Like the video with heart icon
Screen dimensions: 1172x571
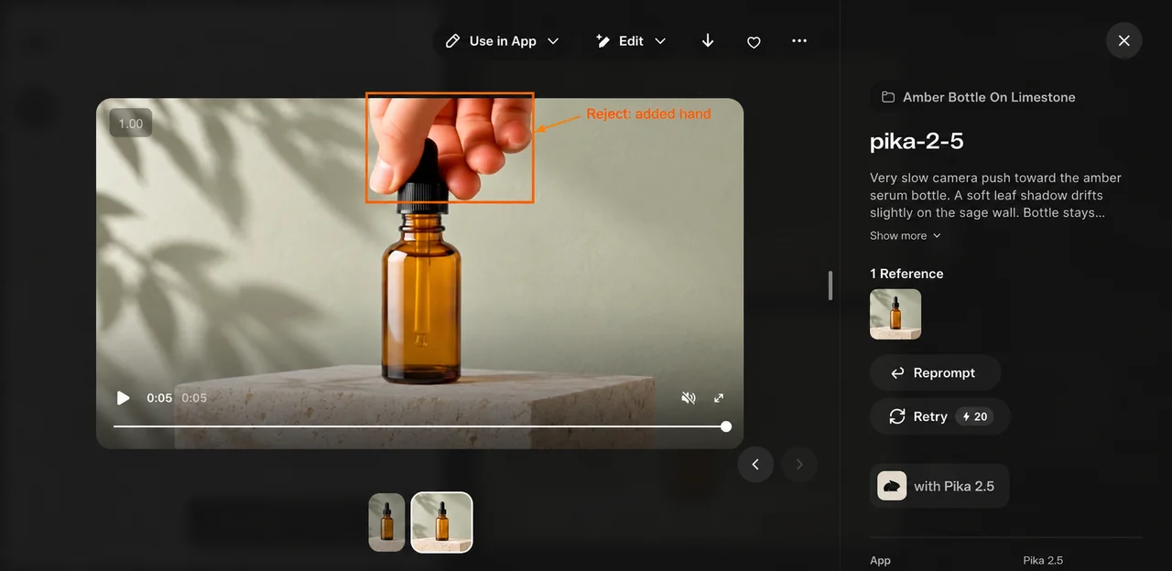tap(754, 42)
